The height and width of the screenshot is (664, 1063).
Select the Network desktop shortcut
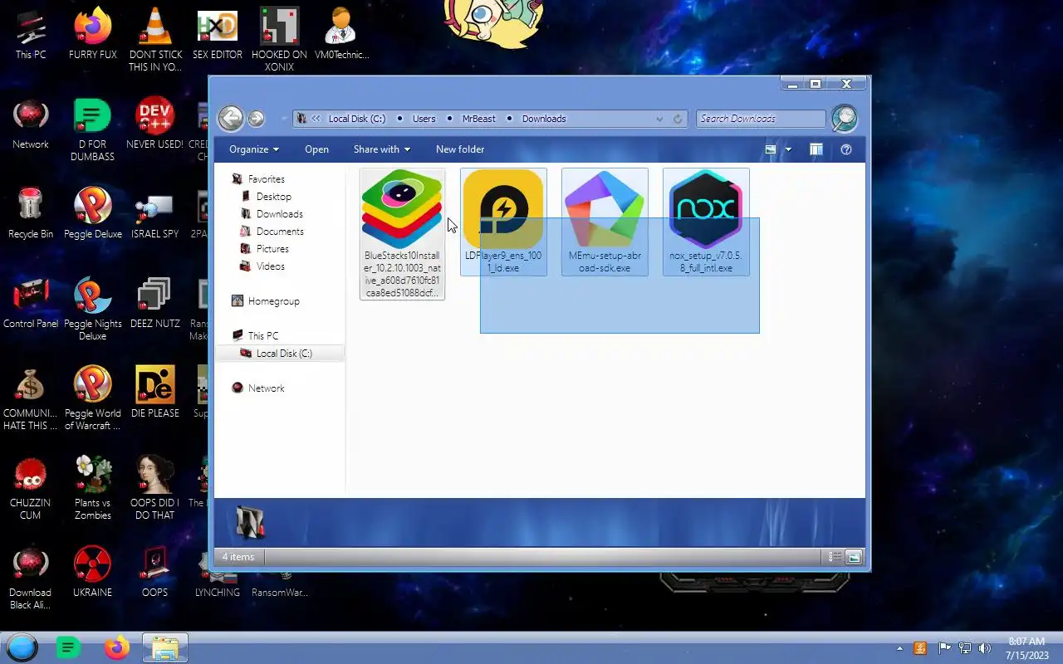tap(31, 124)
